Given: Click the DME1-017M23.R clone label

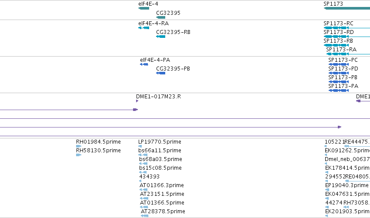Looking at the screenshot, I should 158,97.
